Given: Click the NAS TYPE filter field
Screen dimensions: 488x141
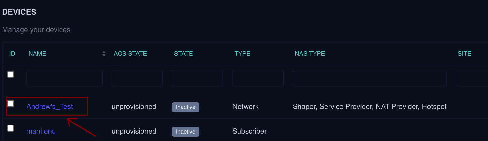Looking at the screenshot, I should [369, 78].
